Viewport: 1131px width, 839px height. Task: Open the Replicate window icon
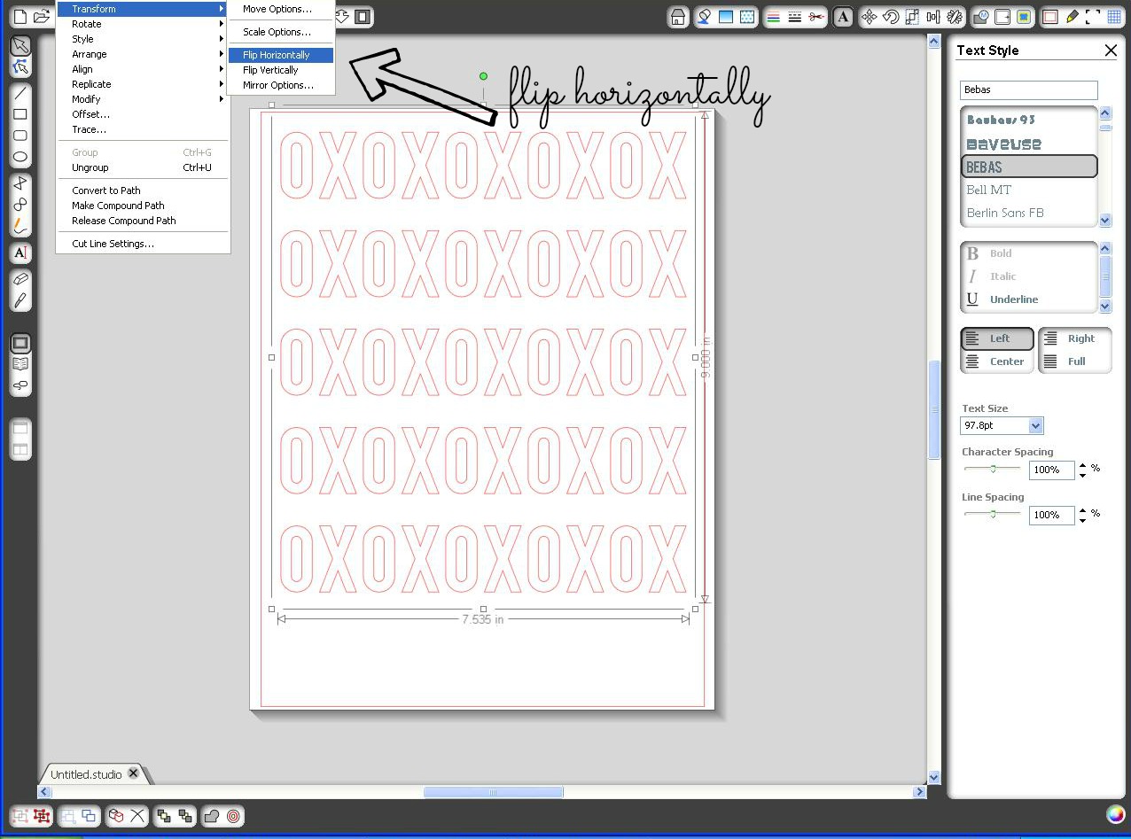[955, 17]
